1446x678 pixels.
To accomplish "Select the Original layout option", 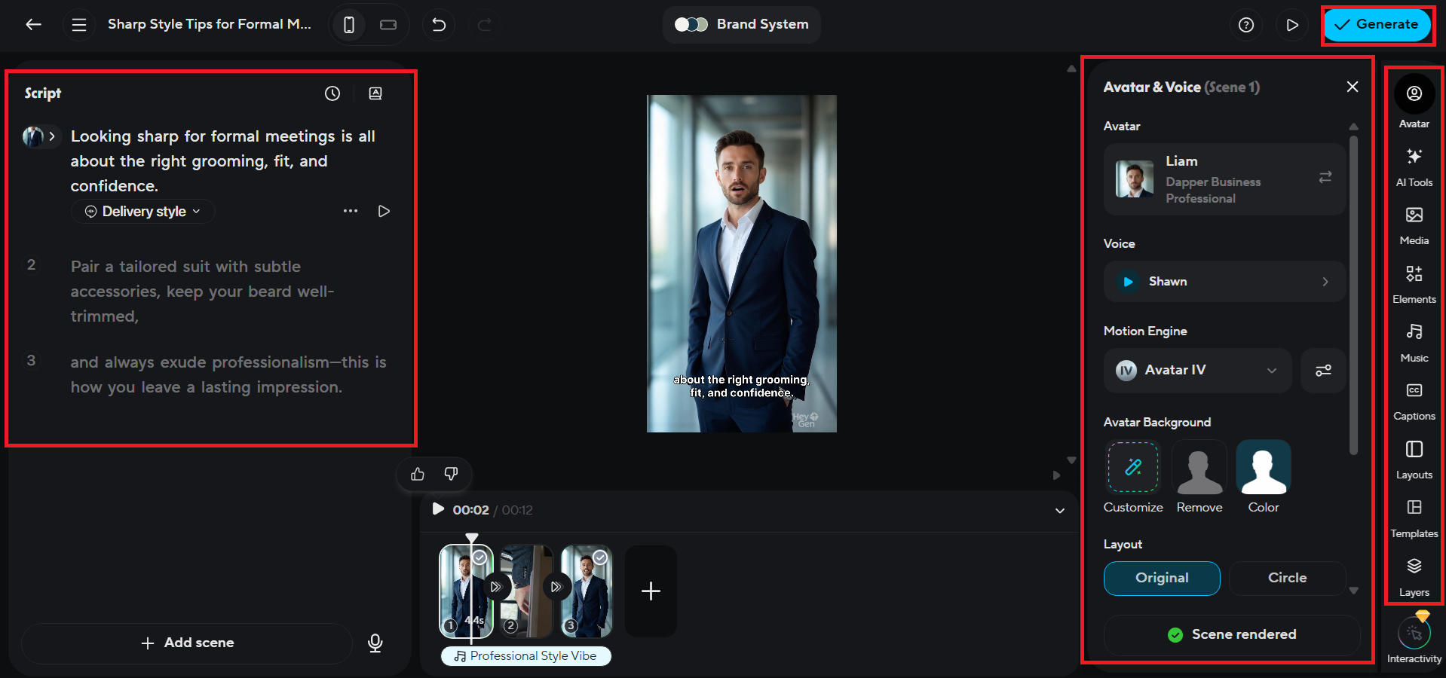I will (x=1162, y=579).
